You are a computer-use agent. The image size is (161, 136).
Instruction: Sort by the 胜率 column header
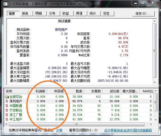75,91
